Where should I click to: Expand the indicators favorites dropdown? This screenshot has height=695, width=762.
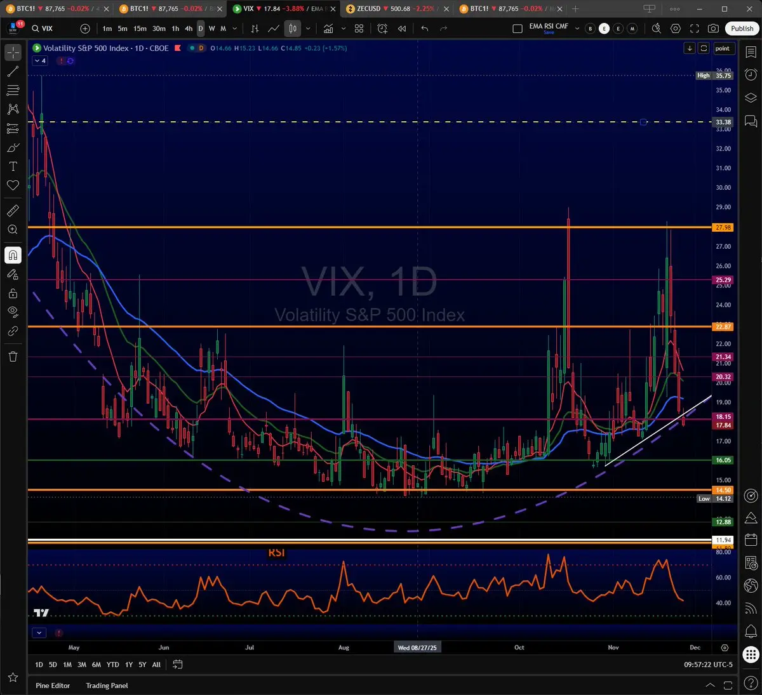click(344, 29)
